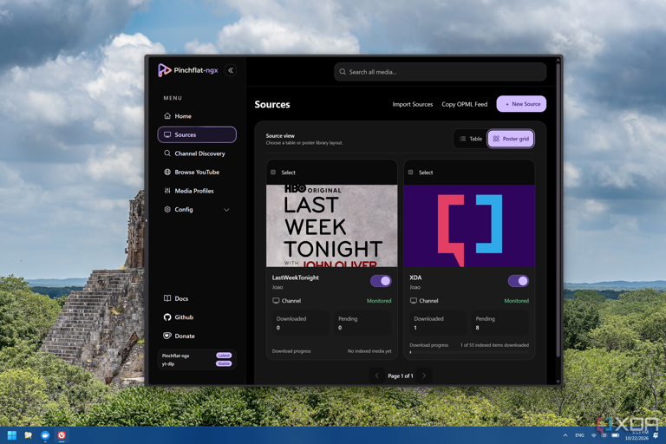Image resolution: width=666 pixels, height=444 pixels.
Task: Switch source view to Table
Action: coord(471,139)
